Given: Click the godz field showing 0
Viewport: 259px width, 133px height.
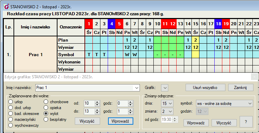Looking at the screenshot, I should point(123,104).
